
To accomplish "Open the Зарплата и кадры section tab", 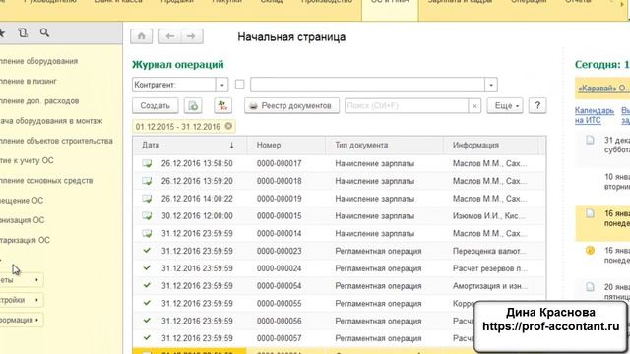I will pos(460,2).
